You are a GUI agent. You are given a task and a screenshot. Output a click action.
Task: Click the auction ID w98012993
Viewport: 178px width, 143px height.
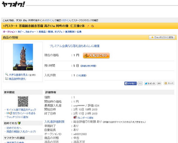[80, 134]
